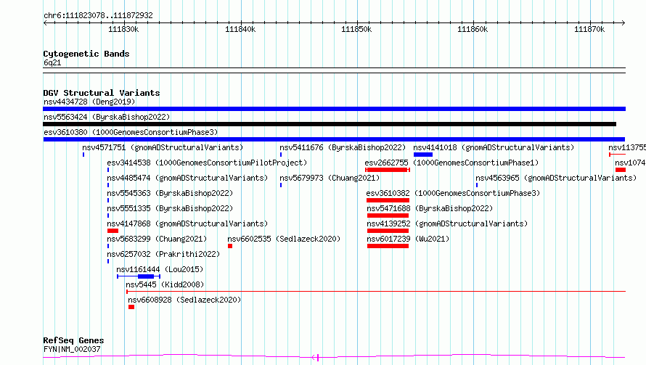The width and height of the screenshot is (646, 365).
Task: Click the nsv5445 (Kidd2008) label
Action: [165, 284]
